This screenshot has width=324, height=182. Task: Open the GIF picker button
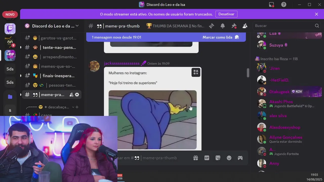point(207,158)
